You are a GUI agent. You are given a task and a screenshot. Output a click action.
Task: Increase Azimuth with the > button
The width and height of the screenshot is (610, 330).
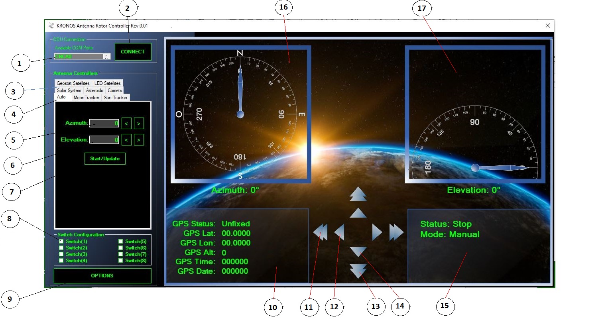pos(139,124)
